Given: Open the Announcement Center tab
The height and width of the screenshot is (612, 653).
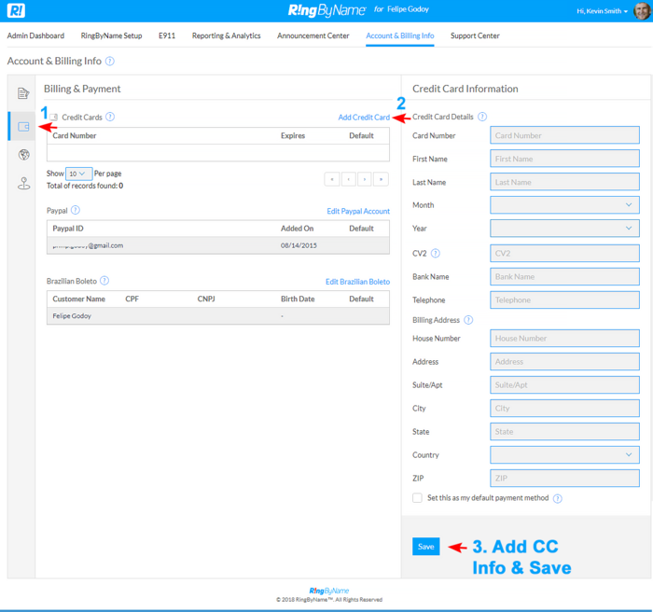Looking at the screenshot, I should point(313,35).
